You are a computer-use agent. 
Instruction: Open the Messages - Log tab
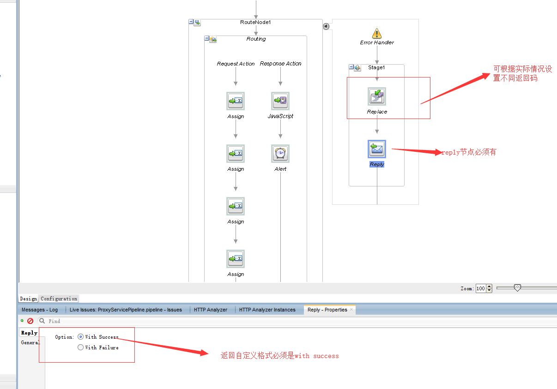40,310
